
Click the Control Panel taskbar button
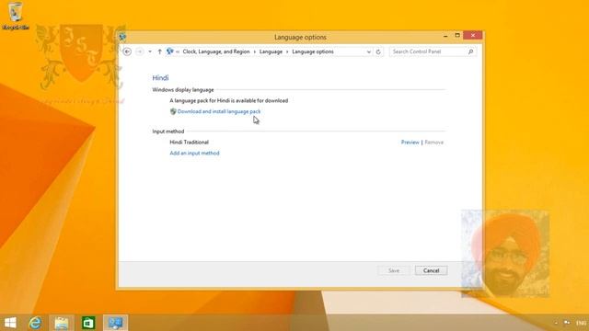pos(115,323)
